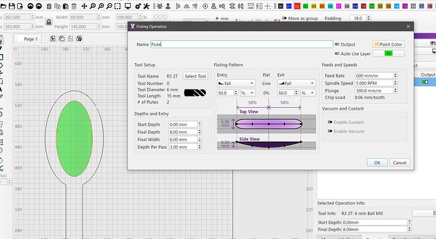Open the Entry Fall dropdown

236,83
